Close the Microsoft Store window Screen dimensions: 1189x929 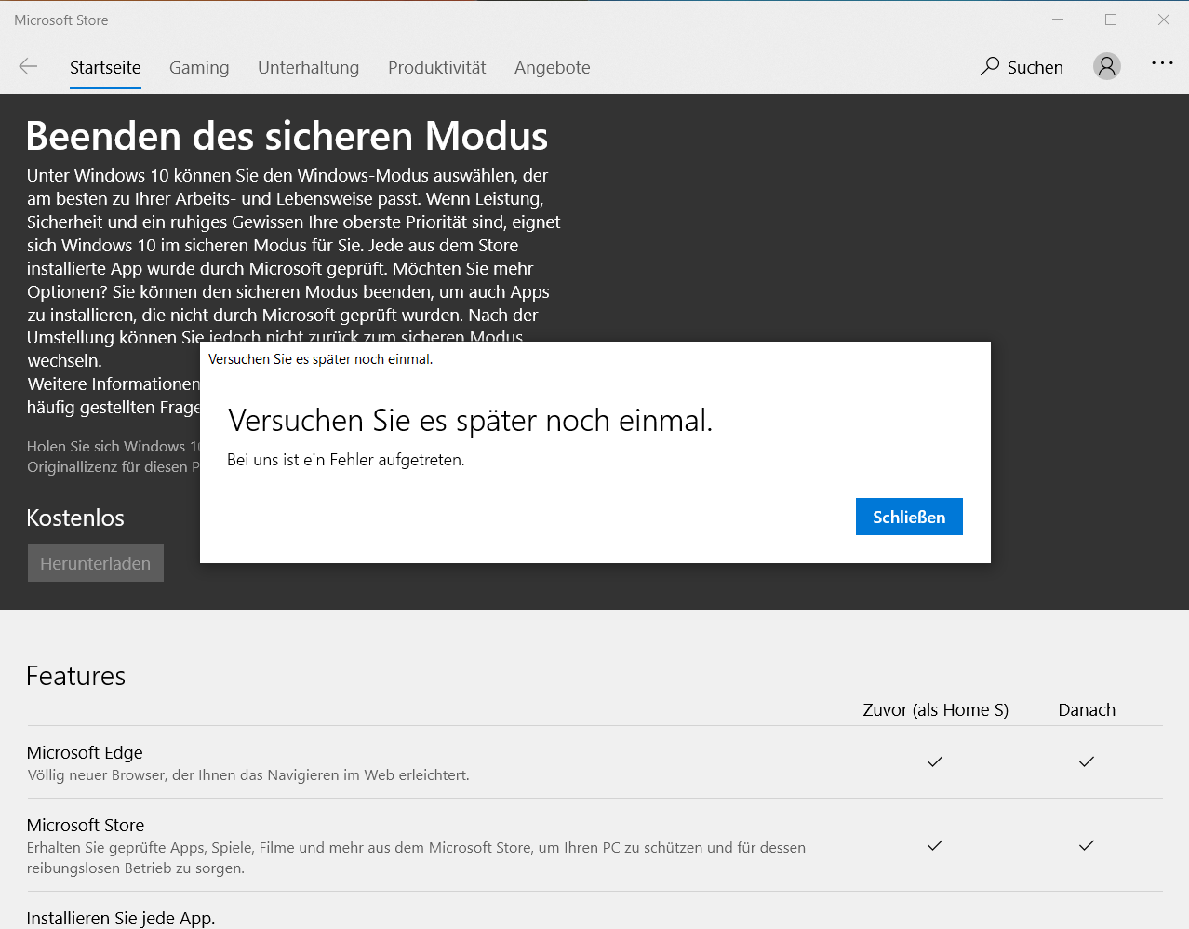click(1164, 20)
